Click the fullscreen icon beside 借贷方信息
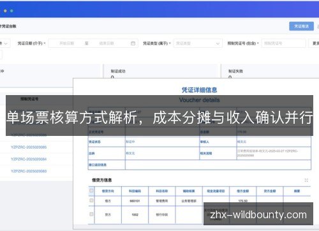 [x=306, y=181]
